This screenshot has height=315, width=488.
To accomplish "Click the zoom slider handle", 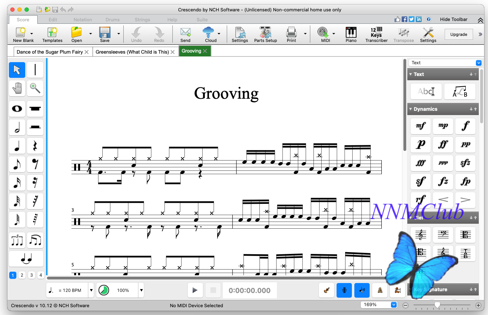I will [438, 305].
